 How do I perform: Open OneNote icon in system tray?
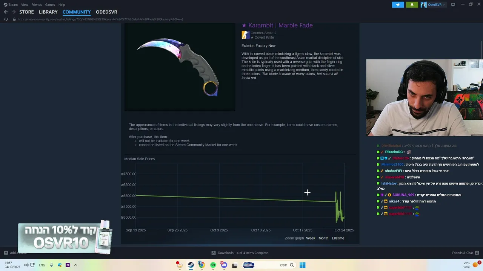68,265
